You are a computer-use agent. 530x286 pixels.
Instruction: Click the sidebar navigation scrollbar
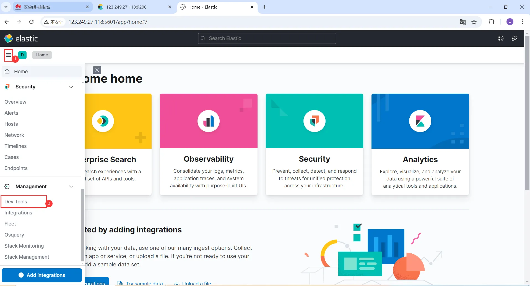pyautogui.click(x=82, y=225)
